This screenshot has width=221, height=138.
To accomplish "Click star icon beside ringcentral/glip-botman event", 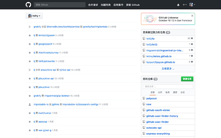I will 30,96.
